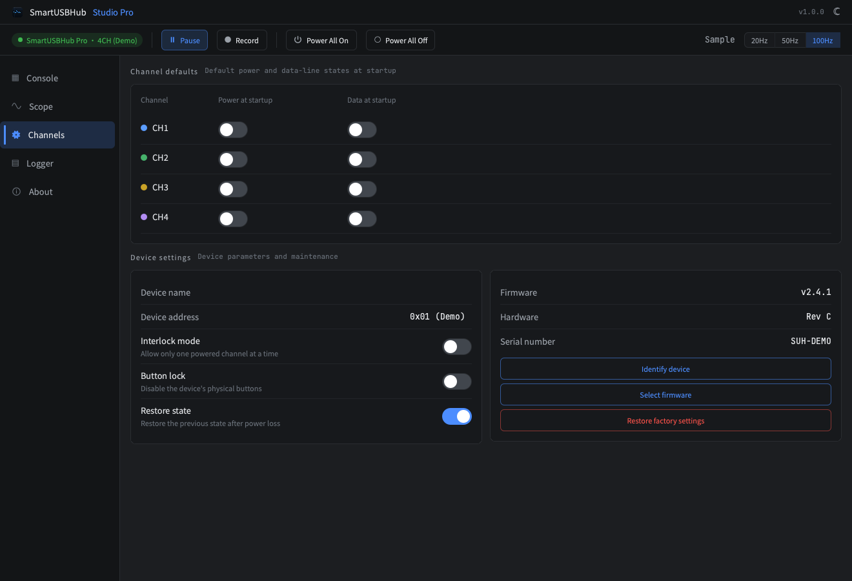Click the Logger list icon
852x581 pixels.
(x=15, y=163)
